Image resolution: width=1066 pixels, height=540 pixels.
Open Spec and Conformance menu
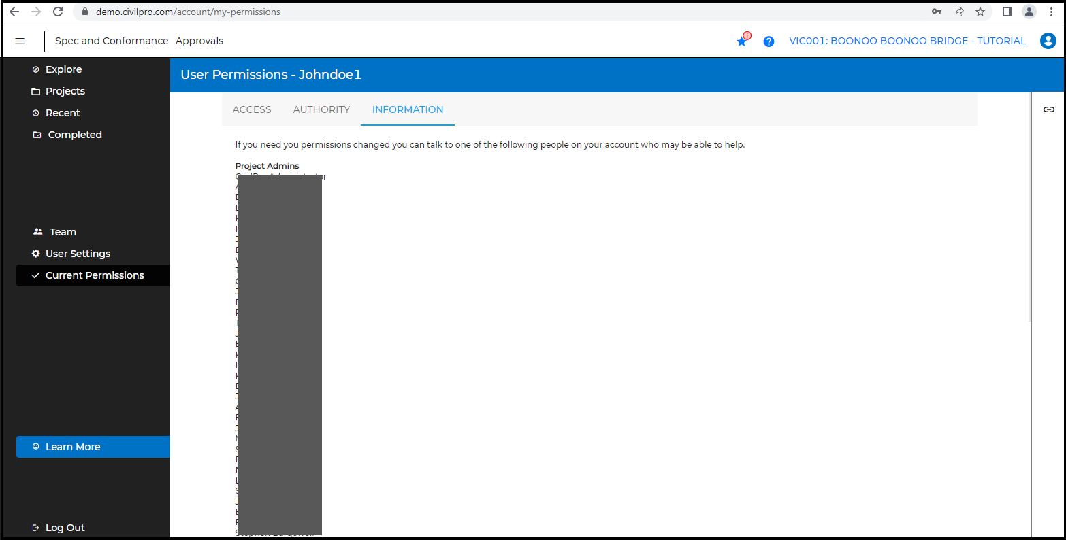112,41
